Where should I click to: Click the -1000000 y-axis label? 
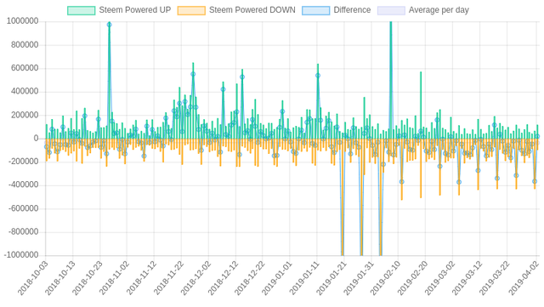tap(21, 255)
